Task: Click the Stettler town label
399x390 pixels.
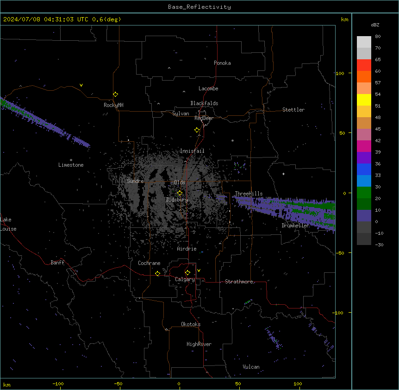Action: (x=293, y=110)
